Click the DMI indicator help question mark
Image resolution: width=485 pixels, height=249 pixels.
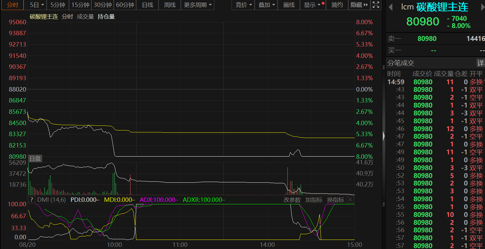pos(32,200)
